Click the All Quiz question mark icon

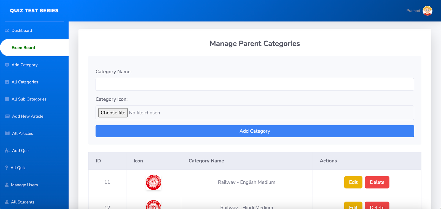point(6,168)
